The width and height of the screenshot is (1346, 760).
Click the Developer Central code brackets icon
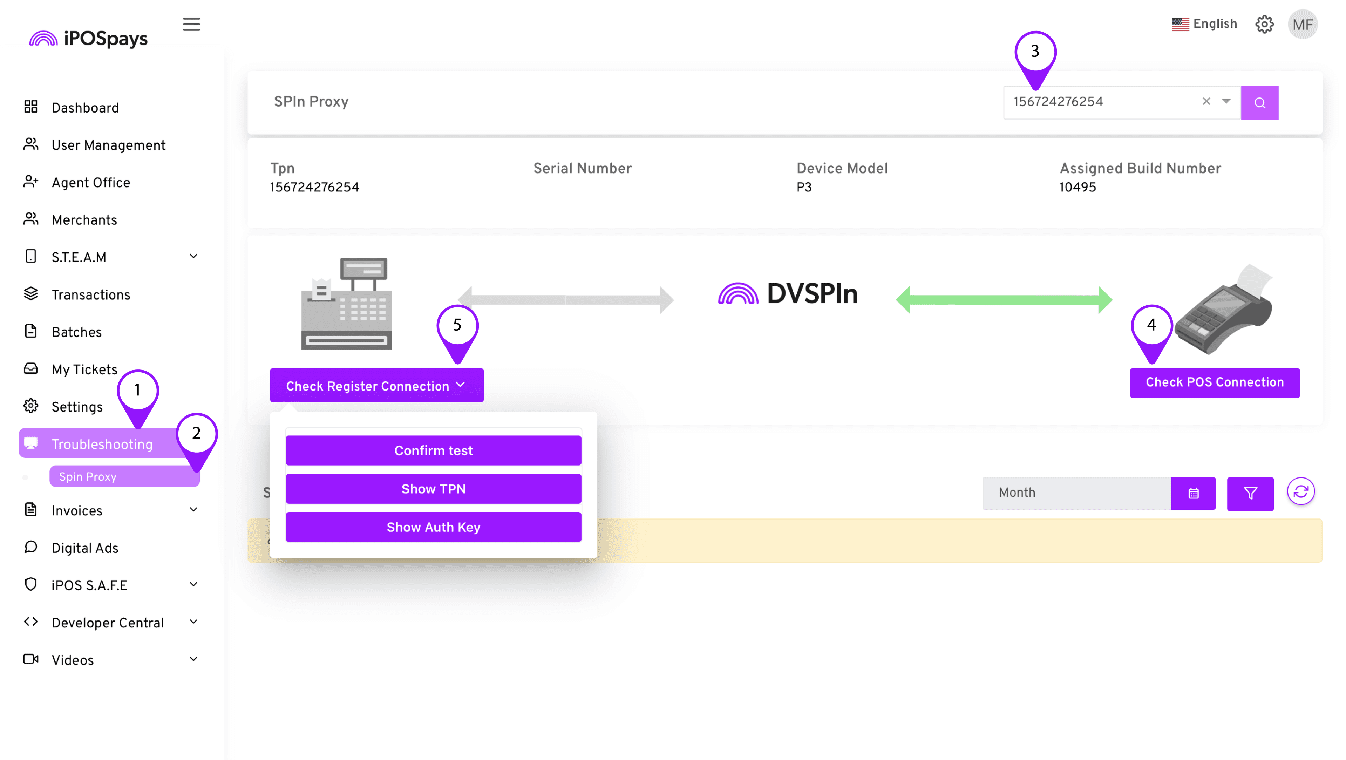click(31, 622)
